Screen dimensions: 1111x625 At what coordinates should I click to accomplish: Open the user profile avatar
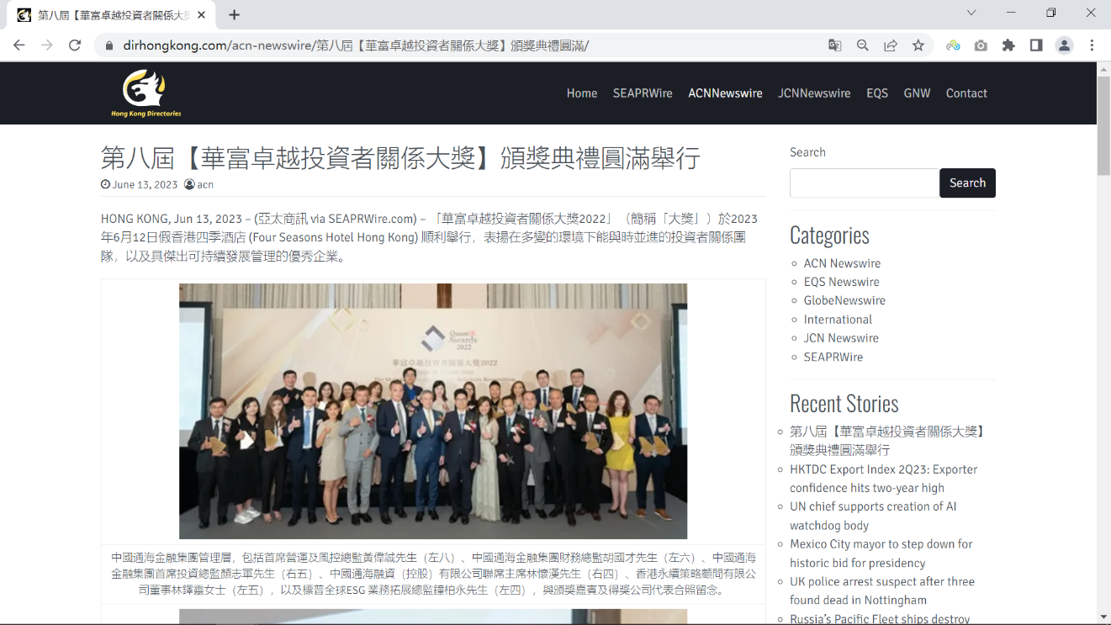click(1064, 45)
